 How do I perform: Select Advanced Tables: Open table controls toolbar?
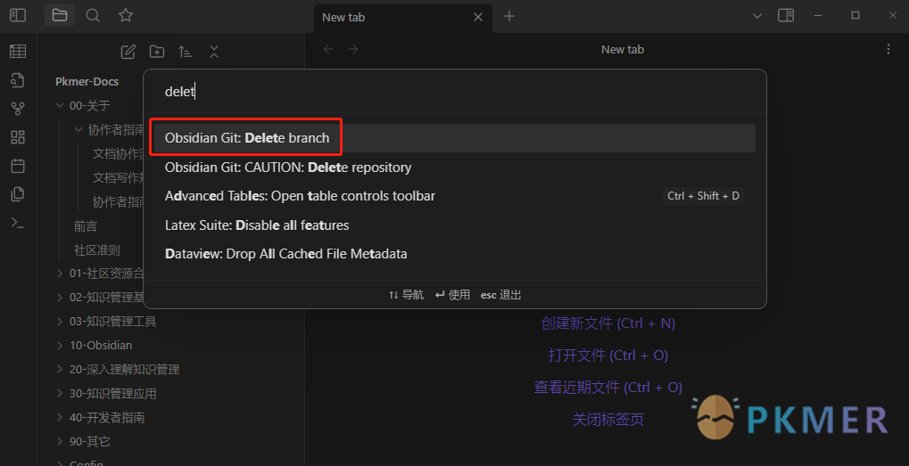tap(455, 196)
